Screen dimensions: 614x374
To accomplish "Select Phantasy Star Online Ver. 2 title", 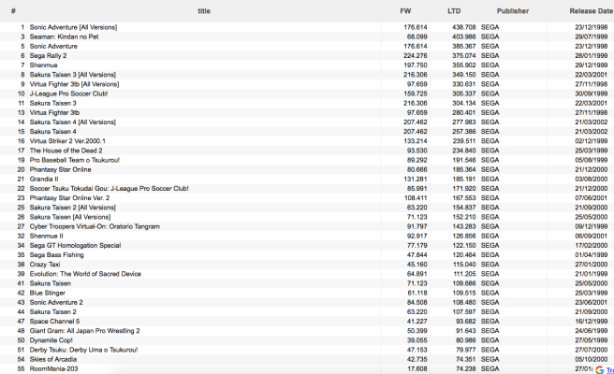I will (69, 198).
